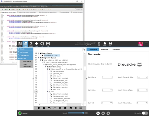Copy the selected program node
This screenshot has height=116, width=149.
pos(65,108)
